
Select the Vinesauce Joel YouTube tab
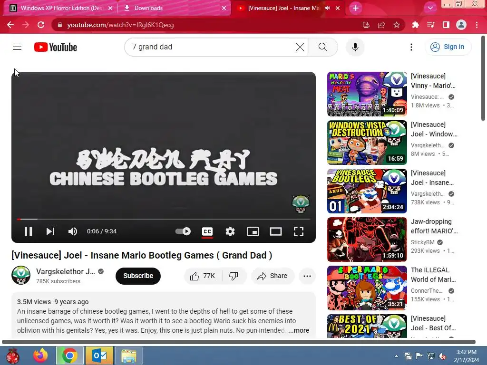coord(283,8)
